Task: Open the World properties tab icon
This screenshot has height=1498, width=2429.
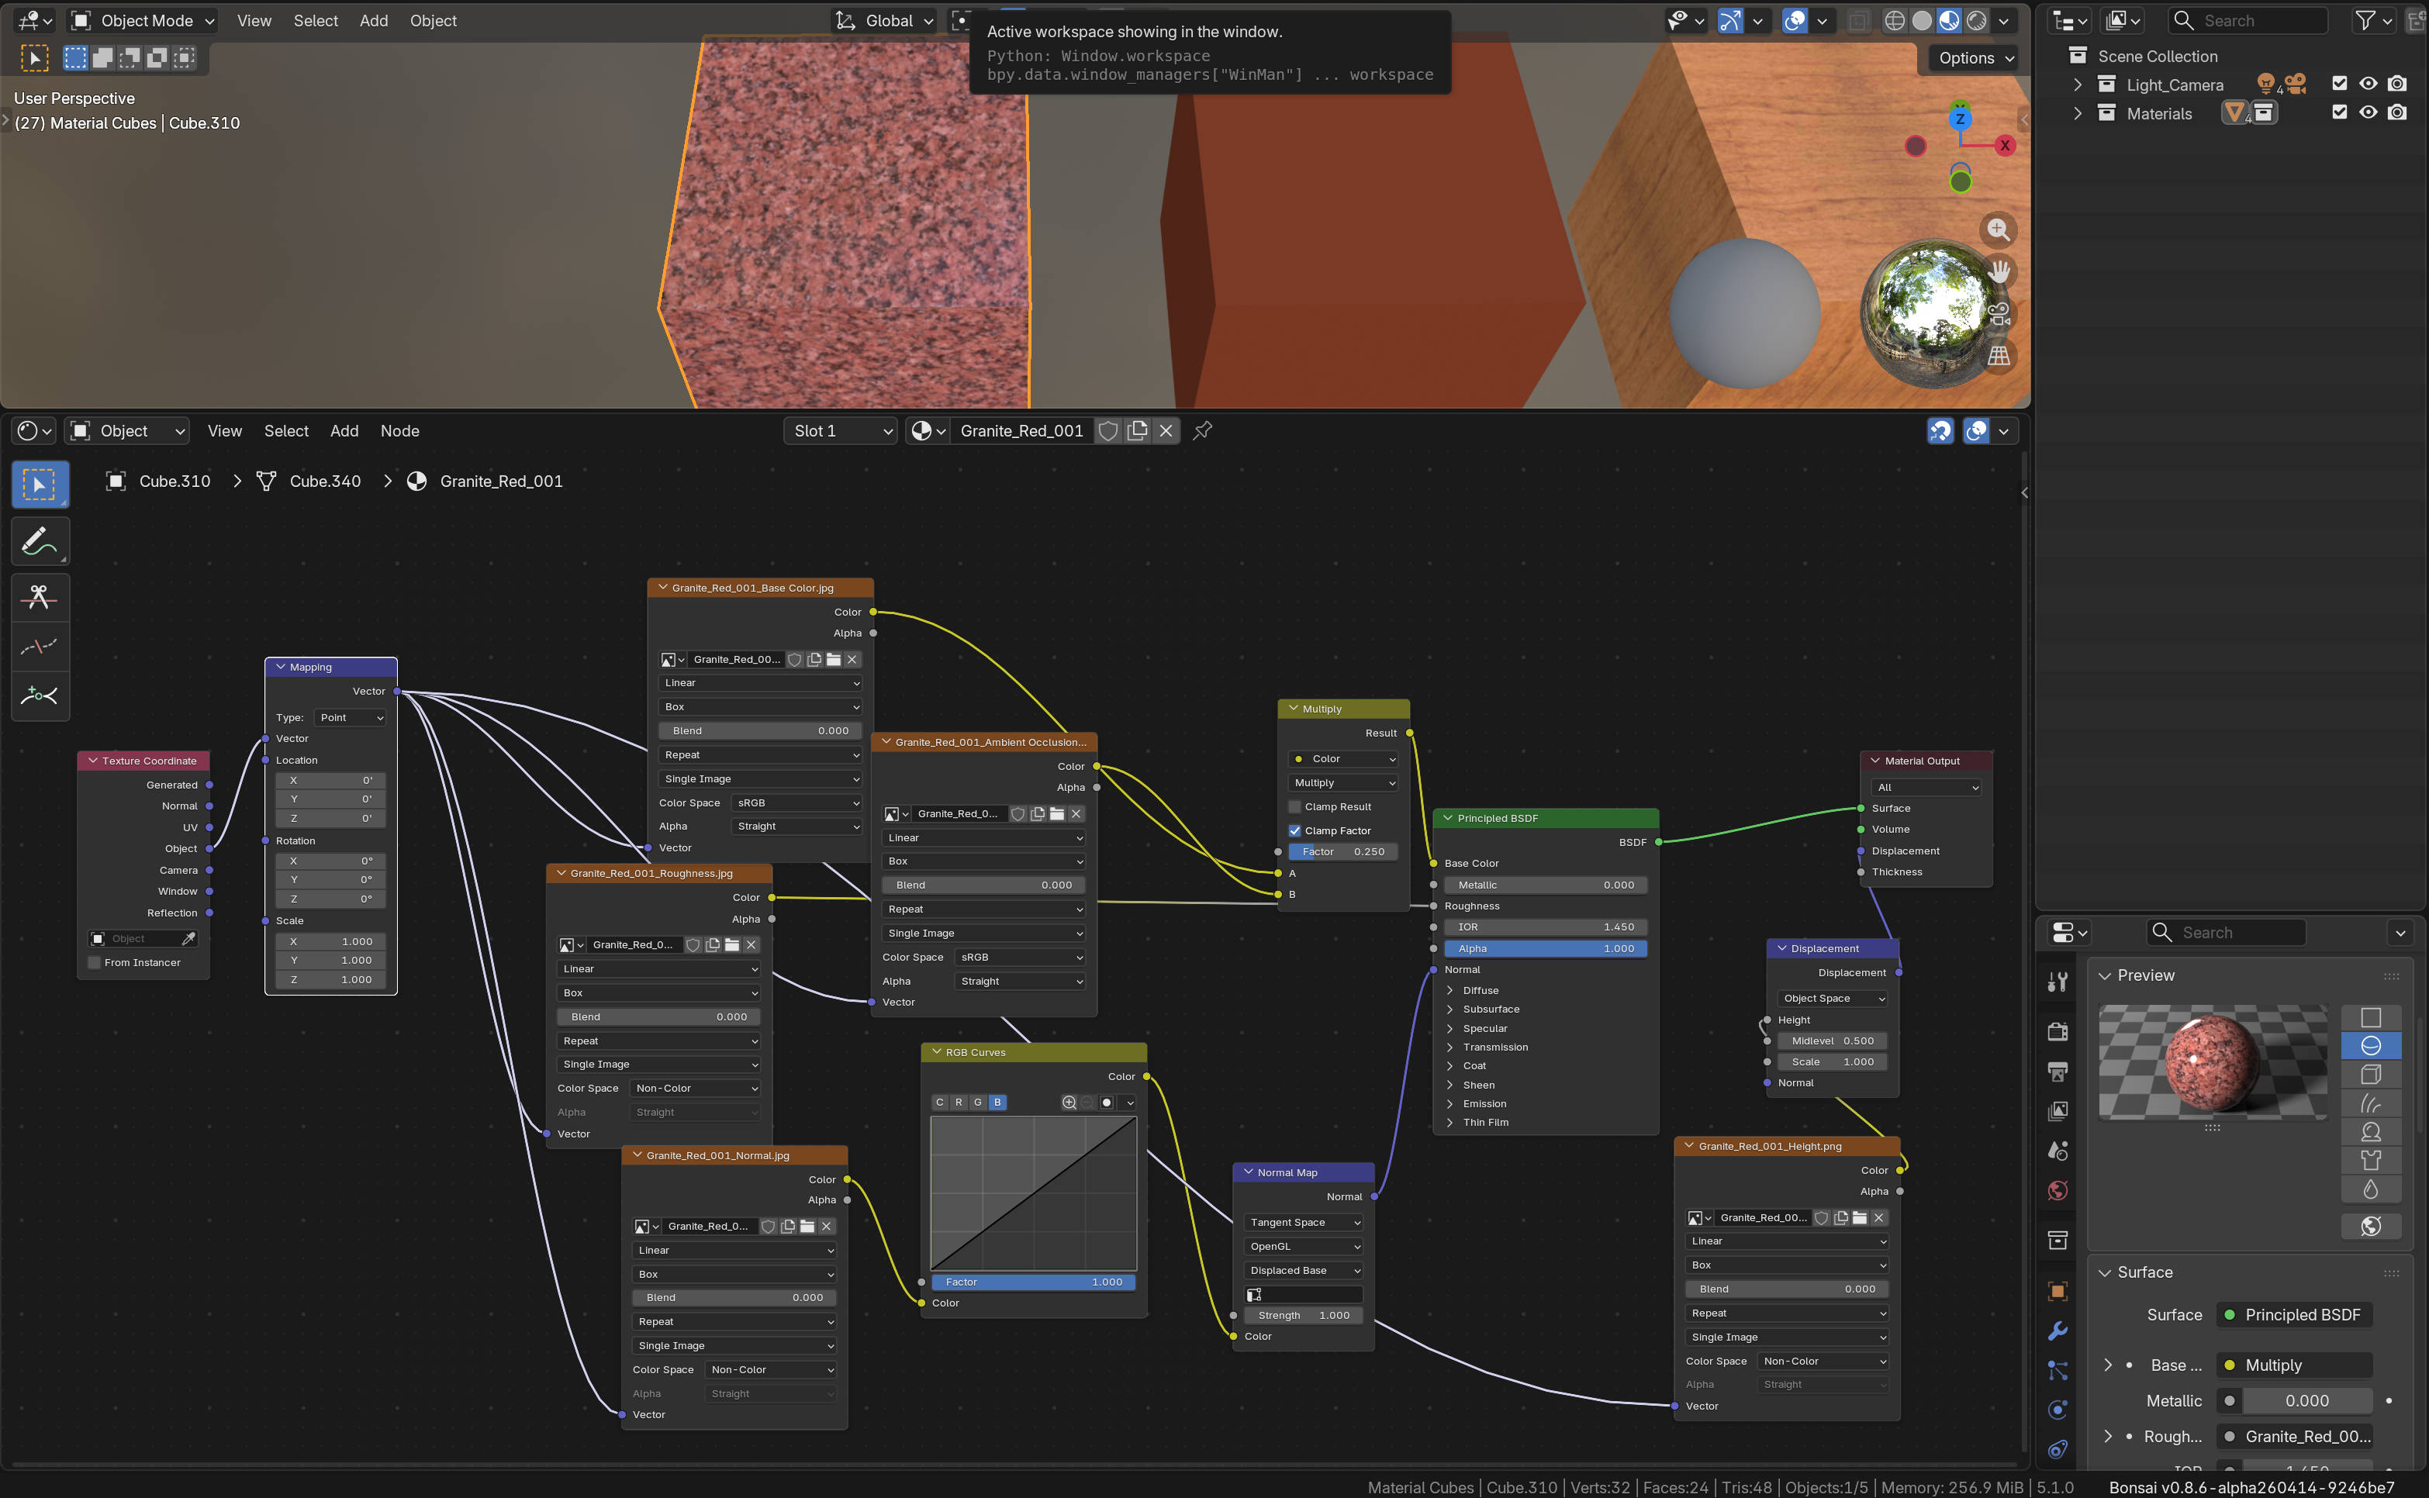Action: [x=2058, y=1190]
